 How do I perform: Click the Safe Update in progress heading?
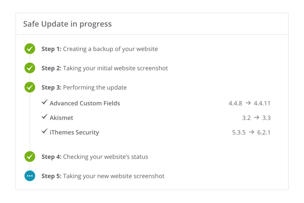pos(67,24)
